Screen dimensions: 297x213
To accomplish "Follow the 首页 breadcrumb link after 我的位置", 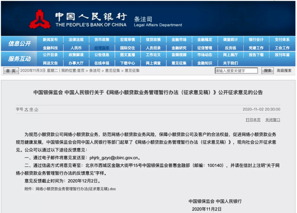I will pos(81,71).
